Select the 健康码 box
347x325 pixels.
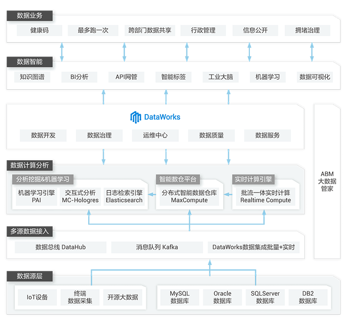pyautogui.click(x=39, y=30)
